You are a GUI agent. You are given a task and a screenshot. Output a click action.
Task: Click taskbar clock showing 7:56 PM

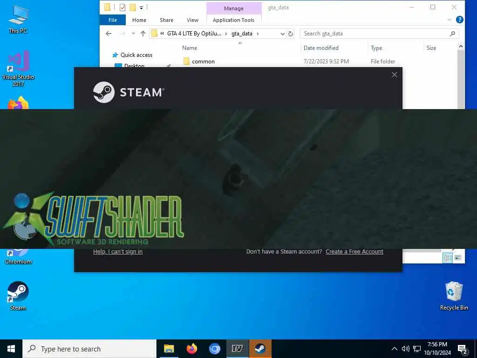click(437, 349)
